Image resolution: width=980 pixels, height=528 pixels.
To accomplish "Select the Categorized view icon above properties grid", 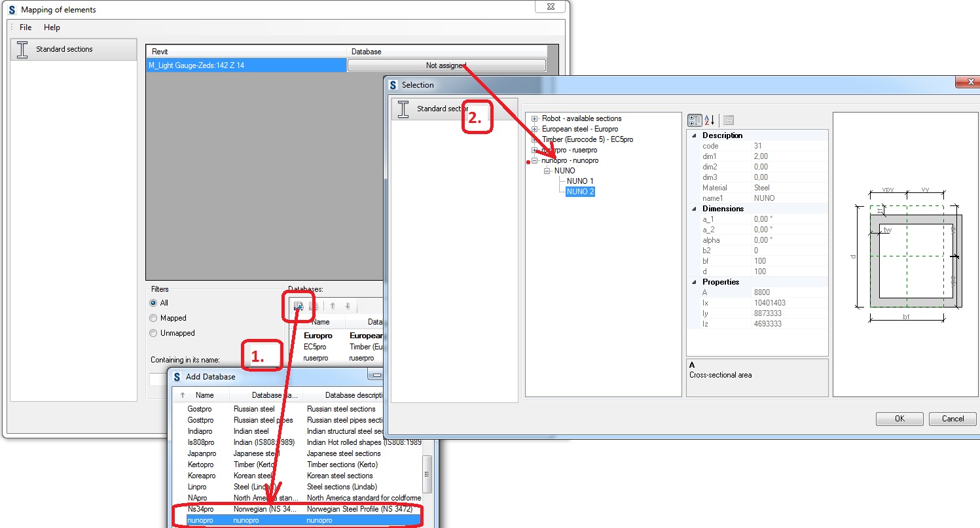I will 695,120.
